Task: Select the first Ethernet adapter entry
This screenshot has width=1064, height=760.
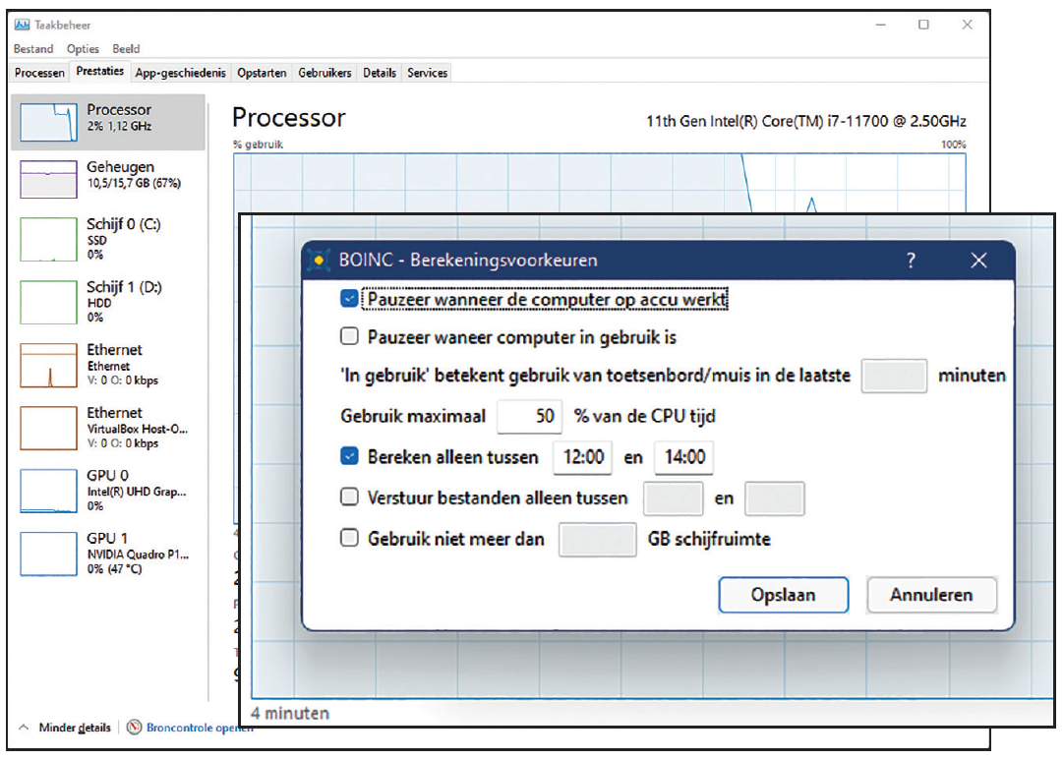Action: pos(108,365)
